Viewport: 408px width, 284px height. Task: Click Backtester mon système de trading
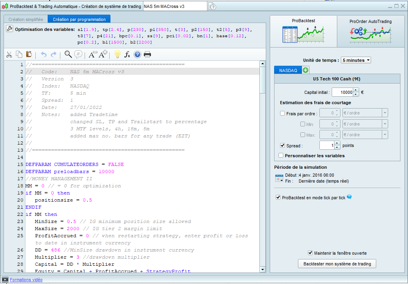click(337, 264)
